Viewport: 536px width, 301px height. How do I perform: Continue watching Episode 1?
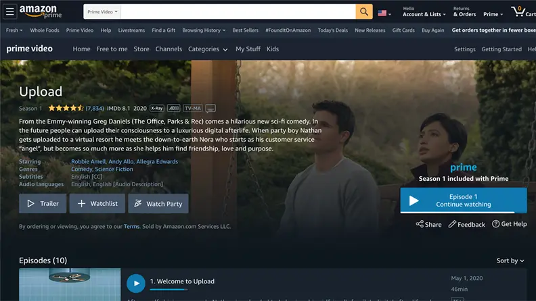click(x=464, y=200)
